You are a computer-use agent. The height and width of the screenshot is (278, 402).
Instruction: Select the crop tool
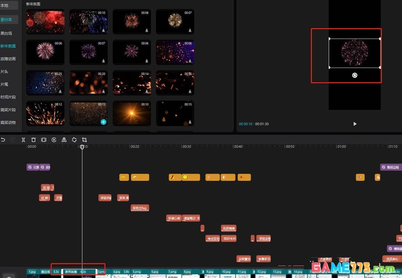tap(84, 140)
